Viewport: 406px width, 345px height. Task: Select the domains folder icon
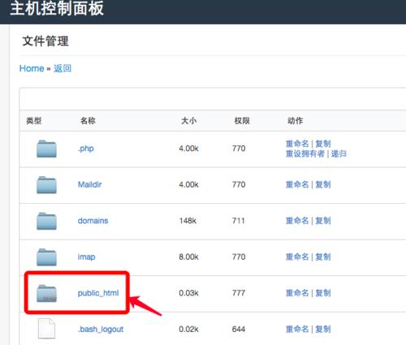[46, 221]
